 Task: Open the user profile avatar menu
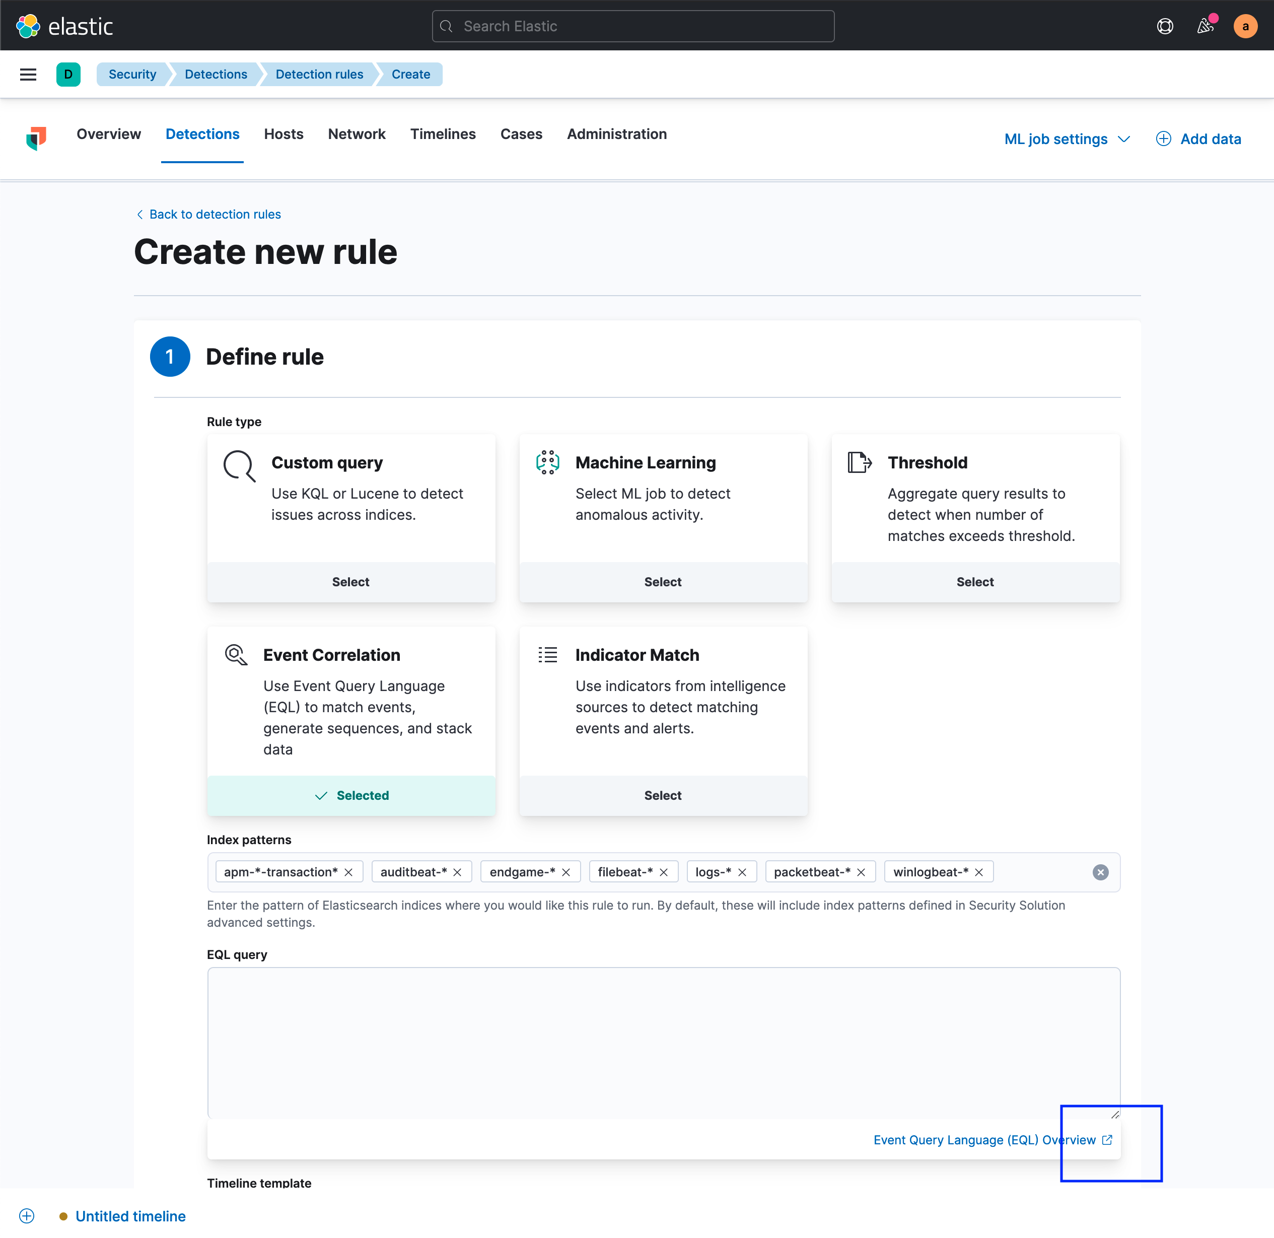tap(1245, 26)
